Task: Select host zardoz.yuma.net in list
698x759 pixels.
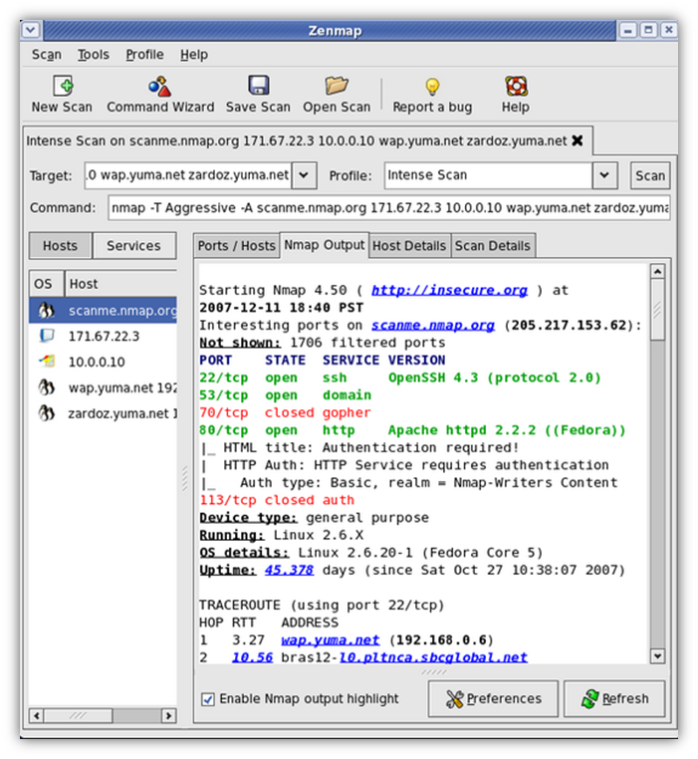Action: point(104,413)
